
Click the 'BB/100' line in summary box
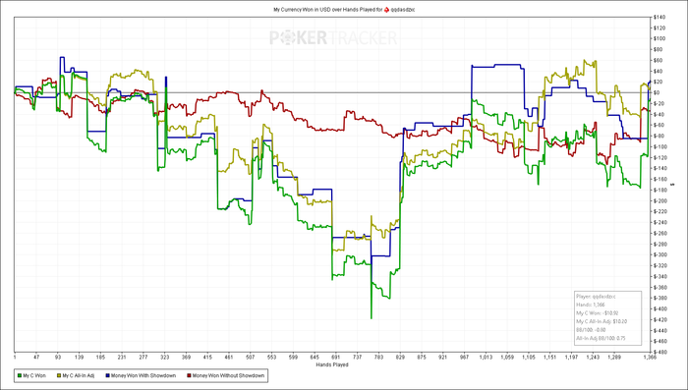click(591, 330)
